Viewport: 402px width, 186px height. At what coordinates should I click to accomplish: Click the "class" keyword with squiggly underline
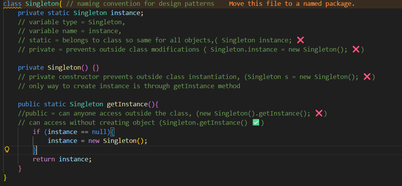pyautogui.click(x=13, y=4)
